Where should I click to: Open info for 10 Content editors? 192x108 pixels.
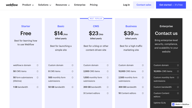pos(143,93)
